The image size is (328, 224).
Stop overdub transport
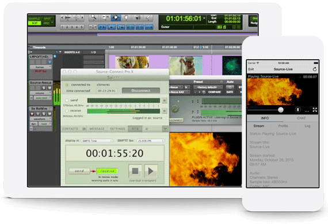[x=135, y=171]
